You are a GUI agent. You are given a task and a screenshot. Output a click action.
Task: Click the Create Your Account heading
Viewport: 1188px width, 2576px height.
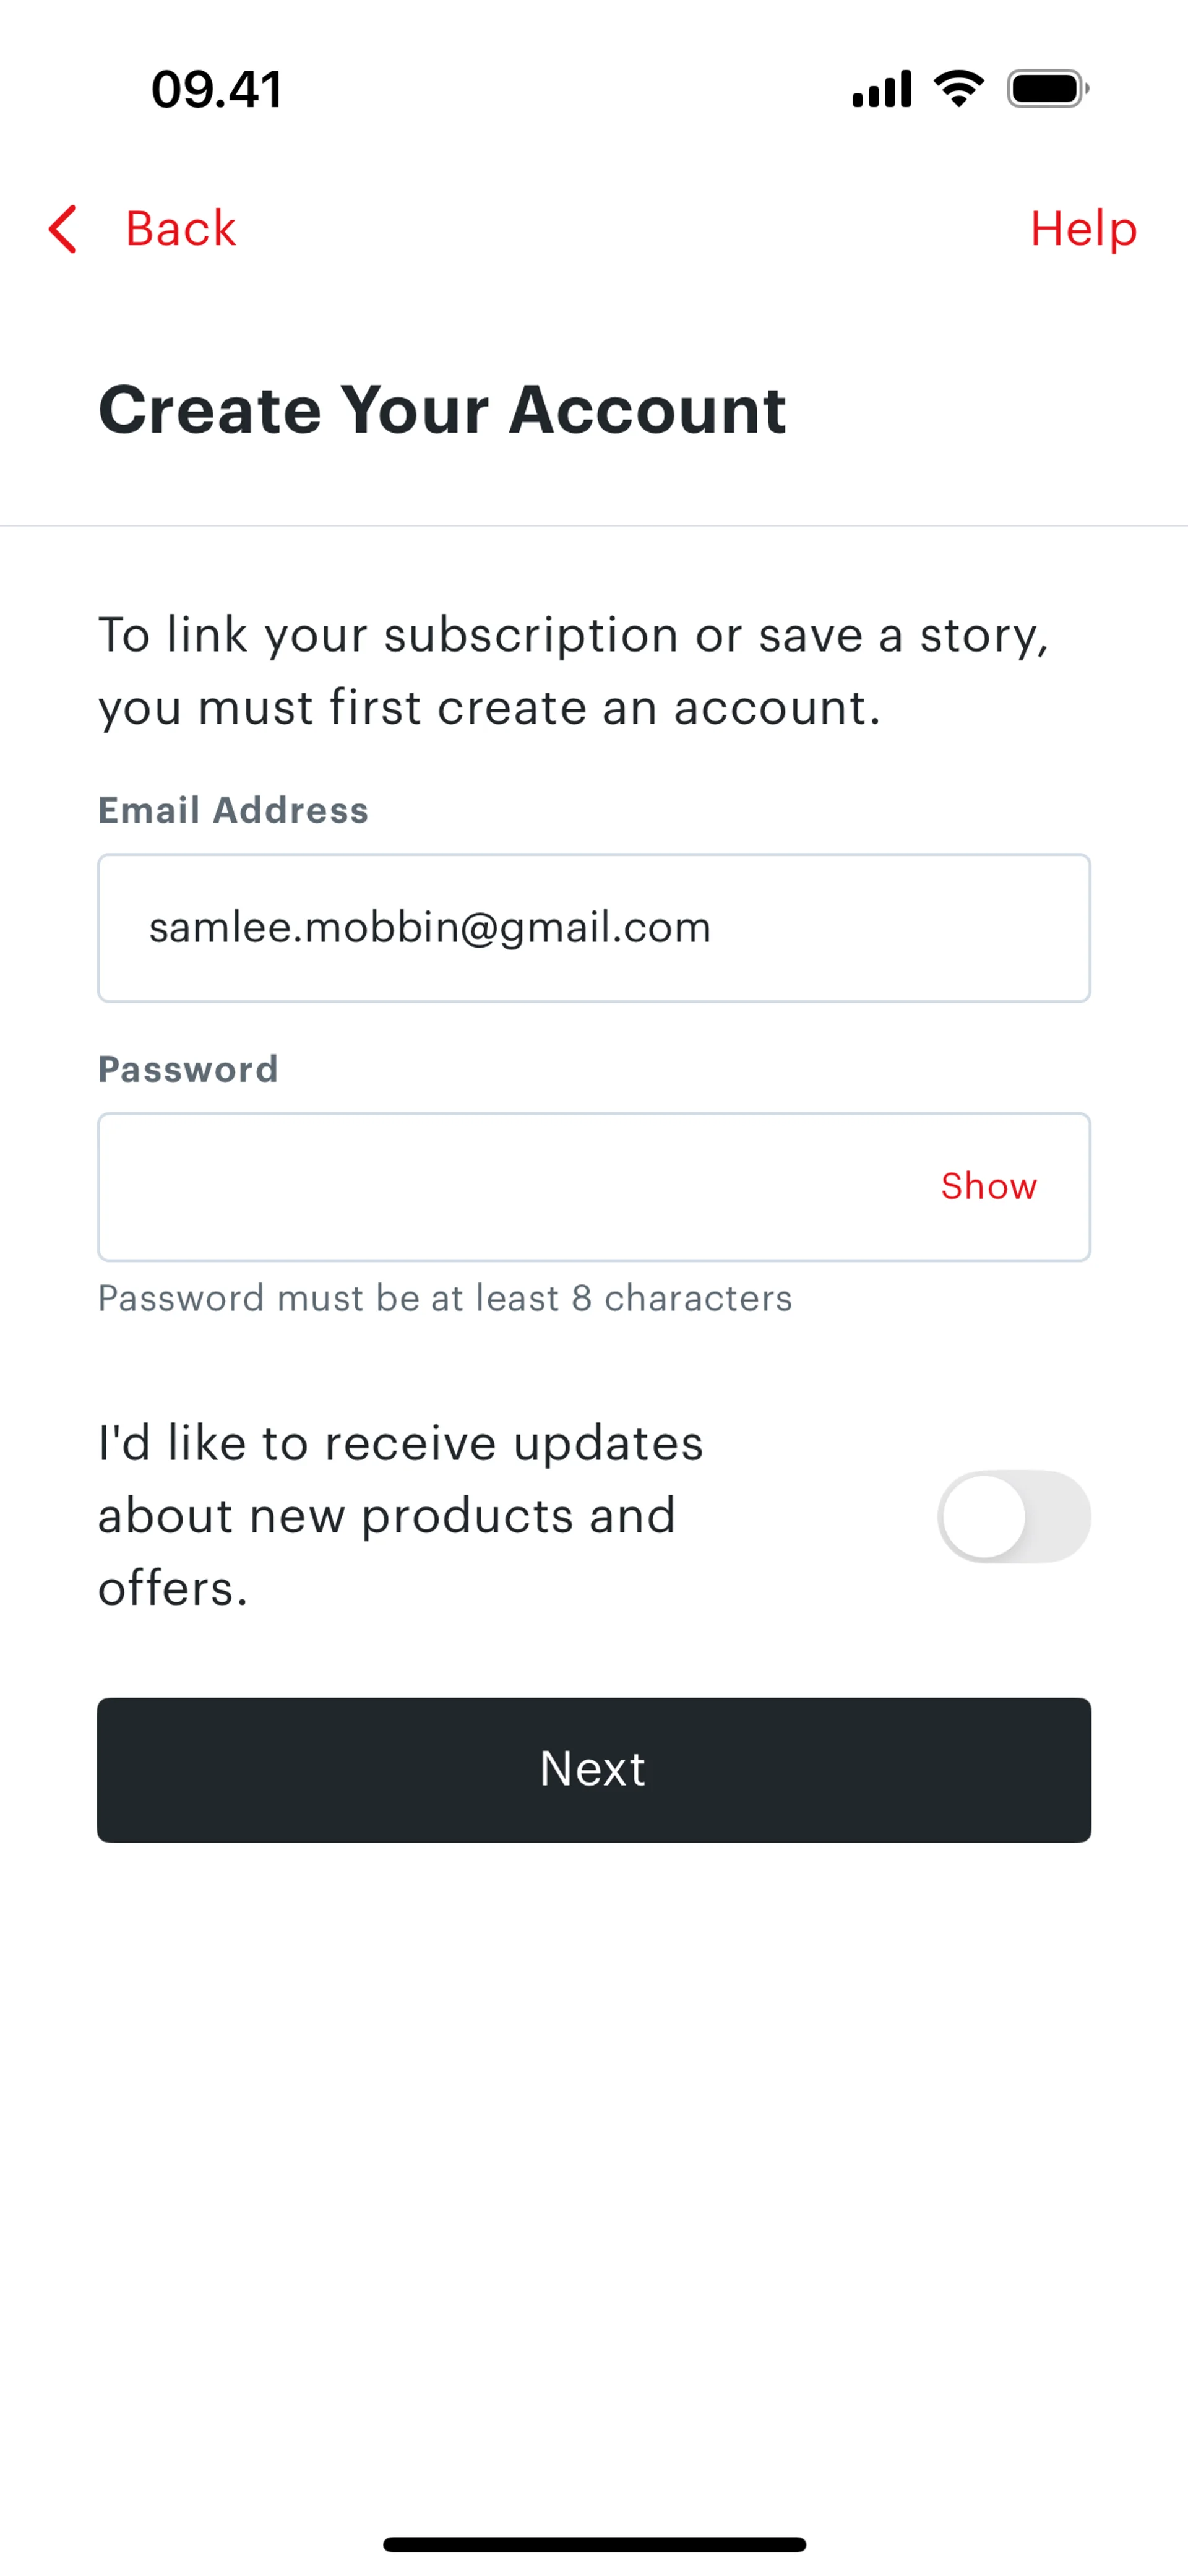[x=442, y=410]
